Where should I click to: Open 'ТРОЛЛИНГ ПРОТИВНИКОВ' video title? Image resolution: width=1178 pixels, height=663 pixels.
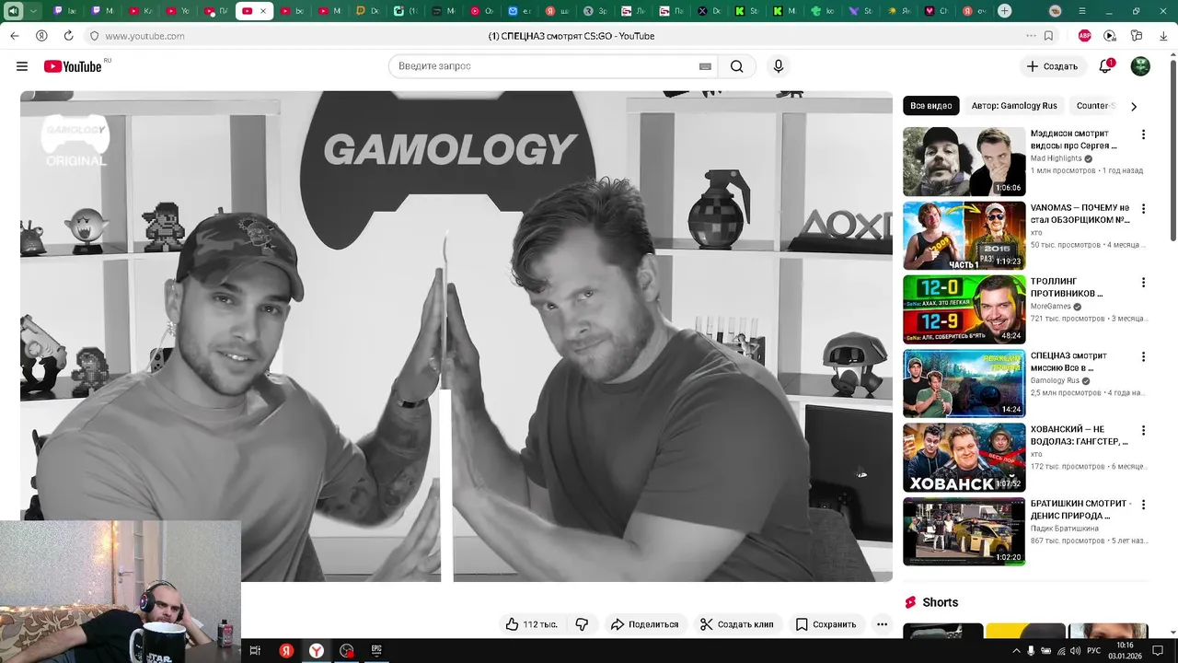(x=1067, y=287)
